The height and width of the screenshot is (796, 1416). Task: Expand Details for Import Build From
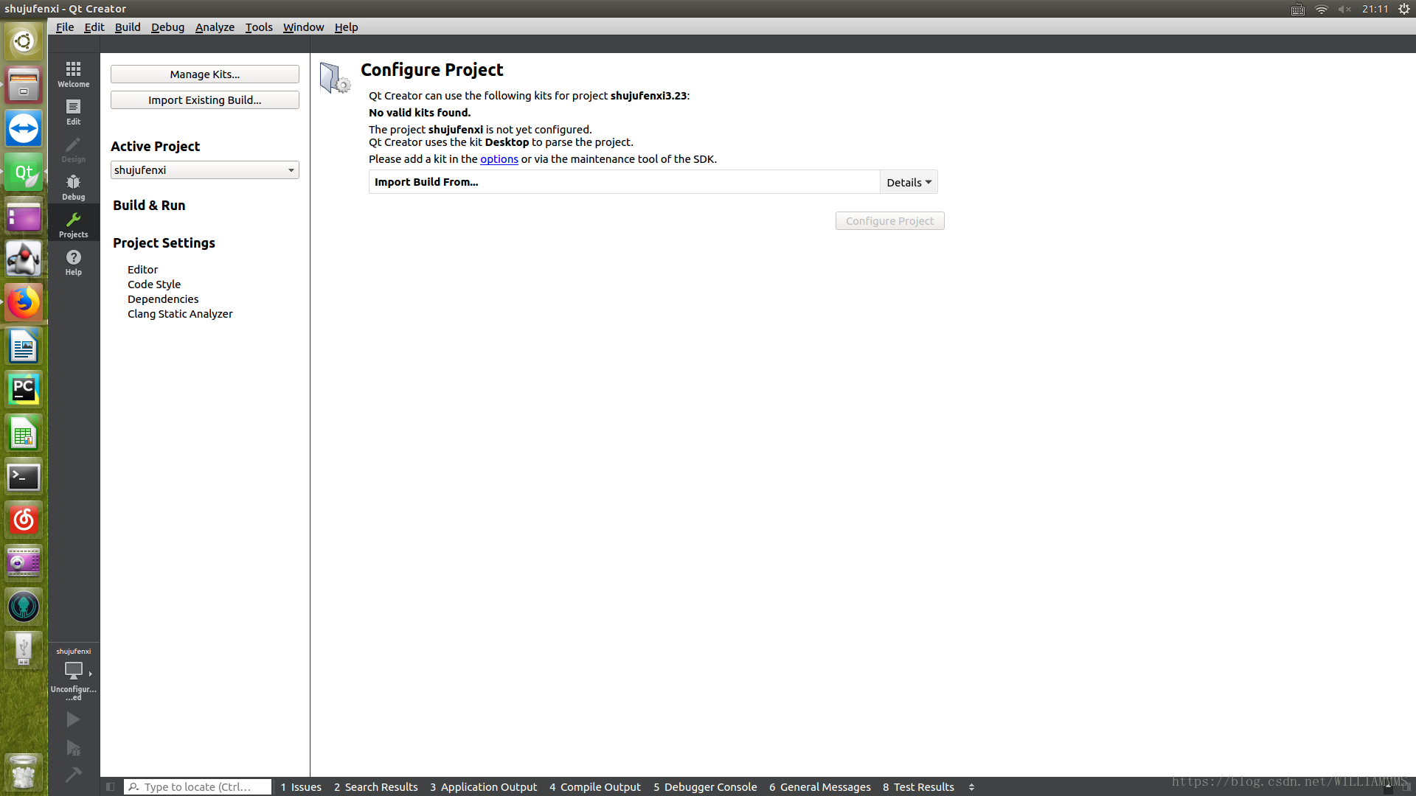(909, 182)
